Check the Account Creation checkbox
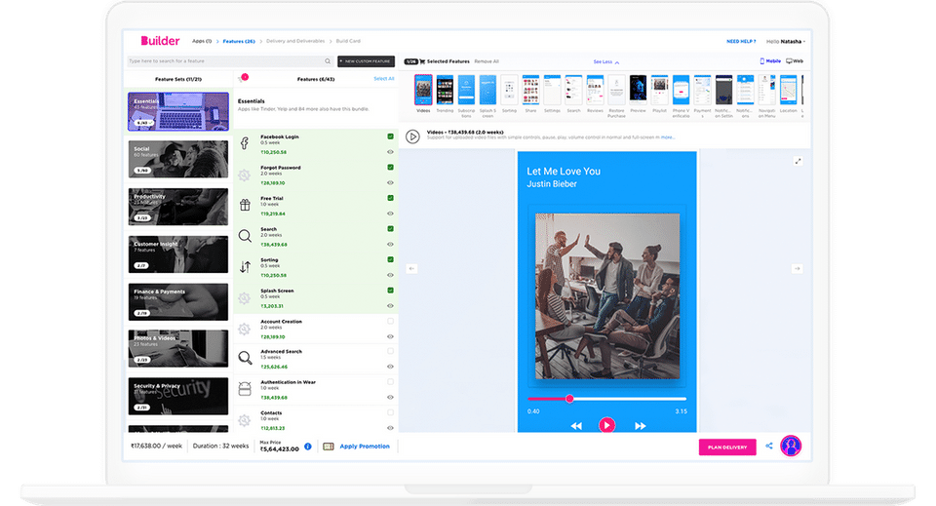The width and height of the screenshot is (936, 506). (390, 321)
